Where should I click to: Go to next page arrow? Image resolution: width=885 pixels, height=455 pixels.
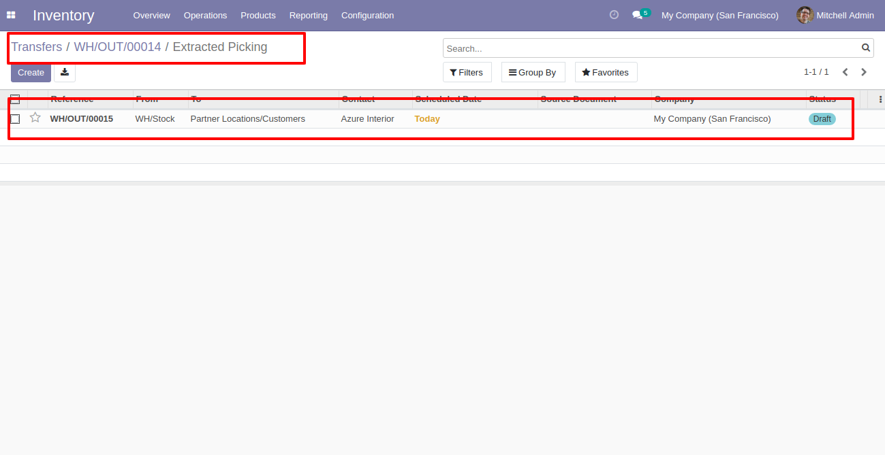(864, 72)
